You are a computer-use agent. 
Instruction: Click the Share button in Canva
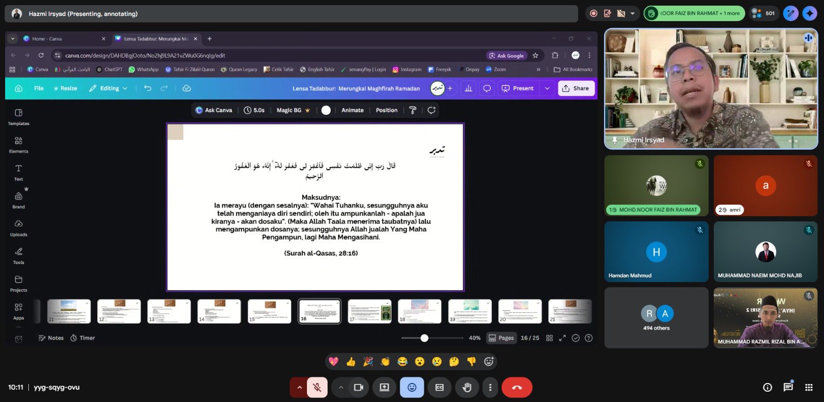pos(576,89)
